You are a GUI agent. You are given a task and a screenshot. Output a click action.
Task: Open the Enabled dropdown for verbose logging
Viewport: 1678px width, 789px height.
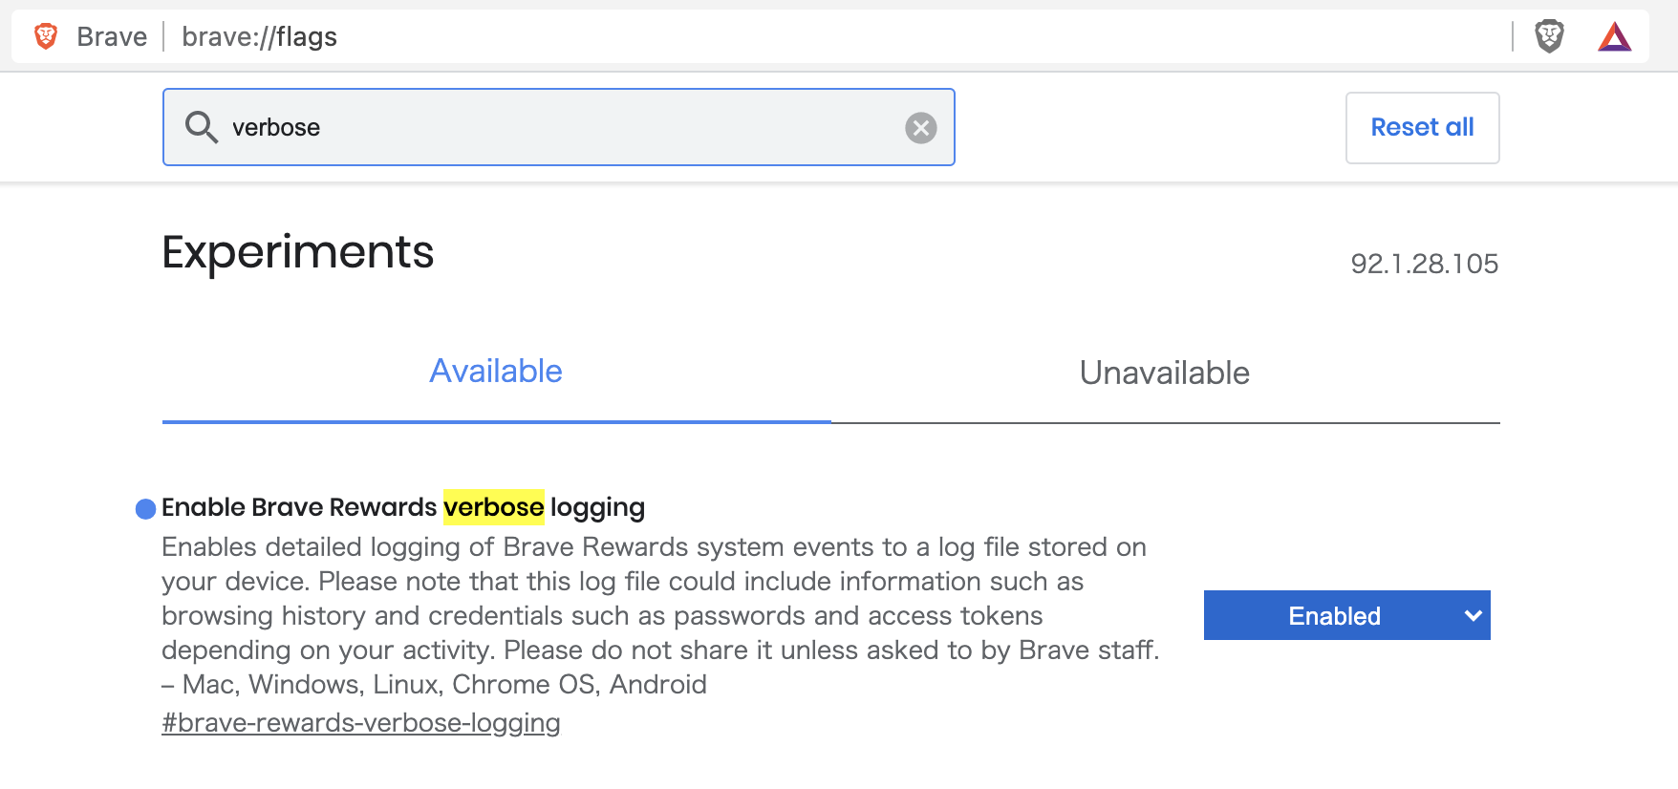(x=1346, y=615)
